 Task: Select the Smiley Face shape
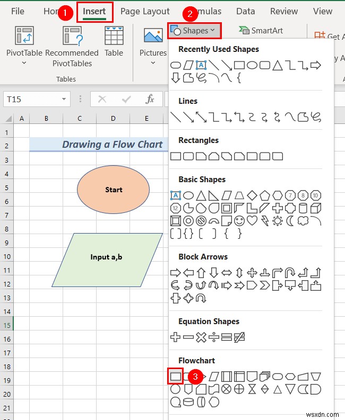point(239,221)
